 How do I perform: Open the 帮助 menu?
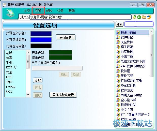click(x=71, y=11)
